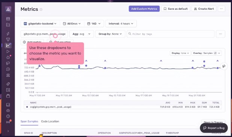Open Alerts siren icon in sidebar

8,75
